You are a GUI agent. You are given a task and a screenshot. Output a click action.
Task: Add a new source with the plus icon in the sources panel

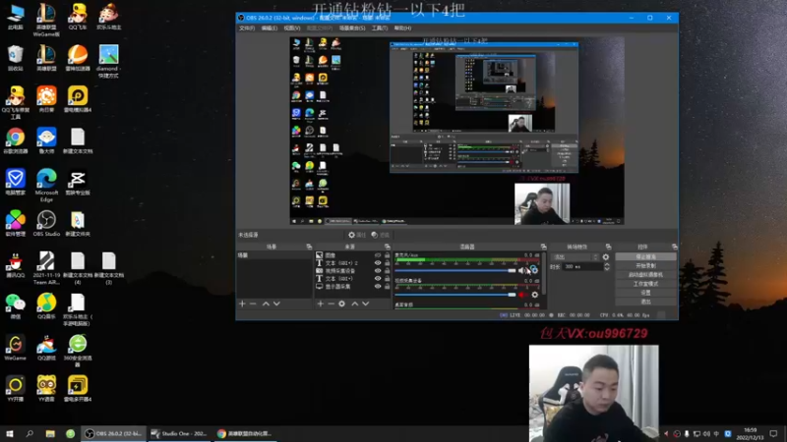(321, 304)
